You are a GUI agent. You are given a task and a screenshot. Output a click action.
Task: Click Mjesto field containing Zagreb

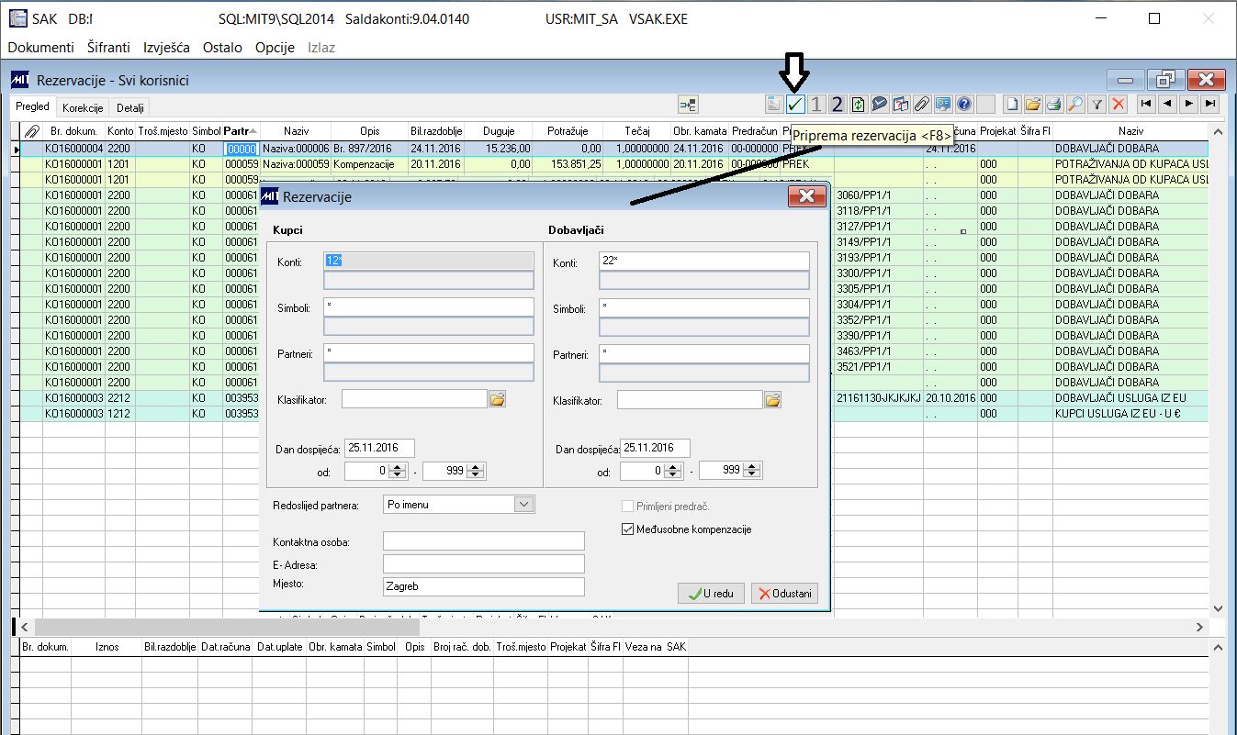click(x=484, y=586)
